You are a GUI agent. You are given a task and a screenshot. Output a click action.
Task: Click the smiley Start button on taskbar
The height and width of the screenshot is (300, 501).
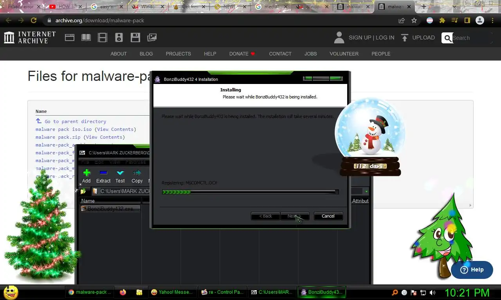[x=11, y=292]
